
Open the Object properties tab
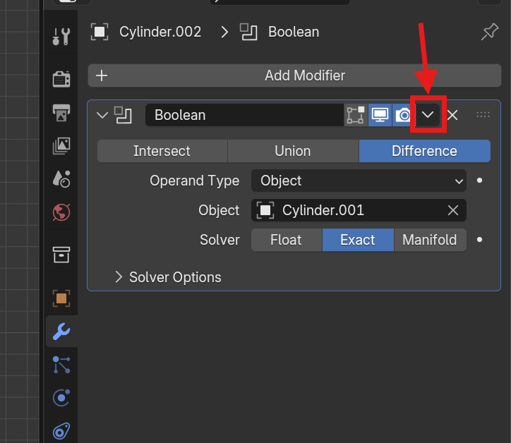click(61, 298)
